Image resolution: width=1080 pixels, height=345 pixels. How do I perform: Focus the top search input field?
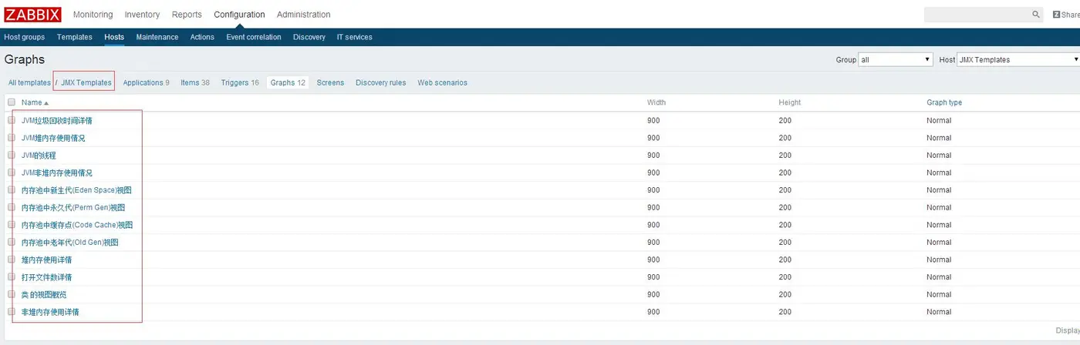pos(977,15)
